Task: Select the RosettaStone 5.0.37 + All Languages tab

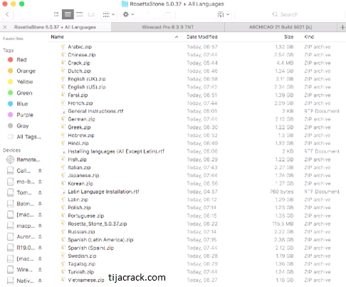Action: (55, 27)
